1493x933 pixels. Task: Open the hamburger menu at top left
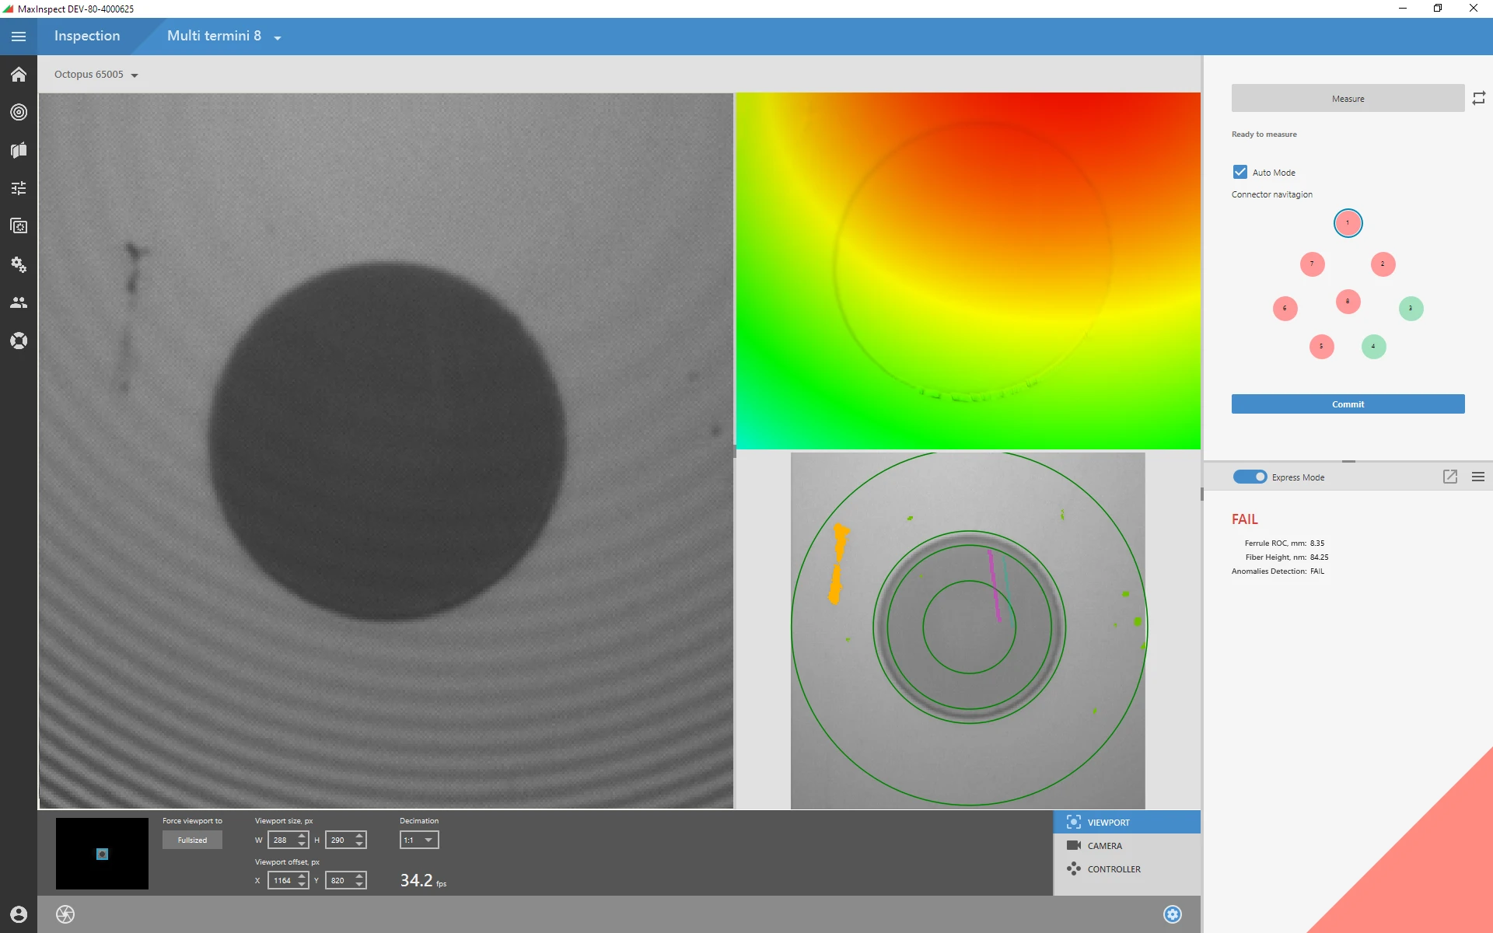18,36
